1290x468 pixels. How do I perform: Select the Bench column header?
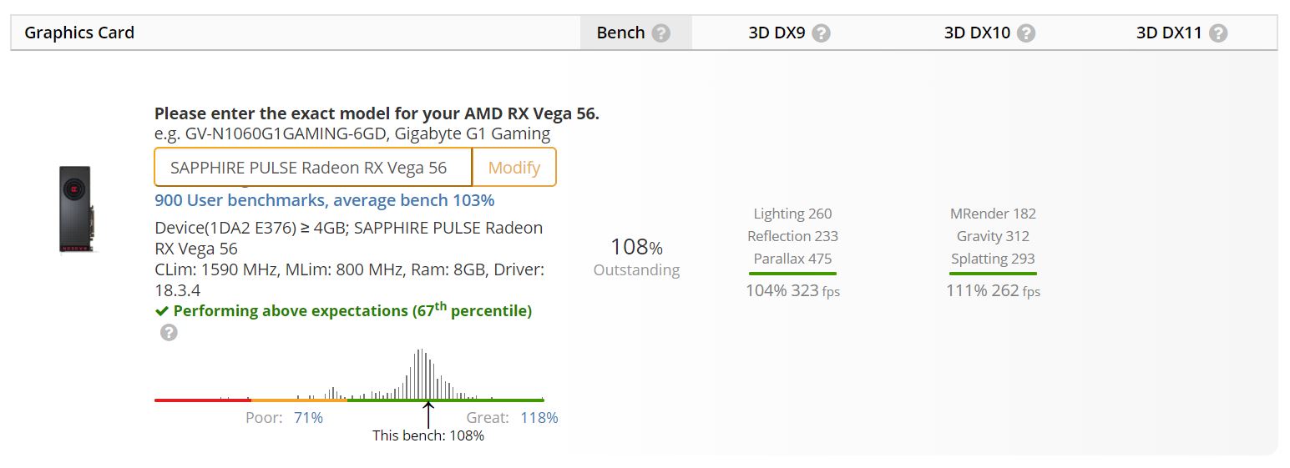pos(620,33)
